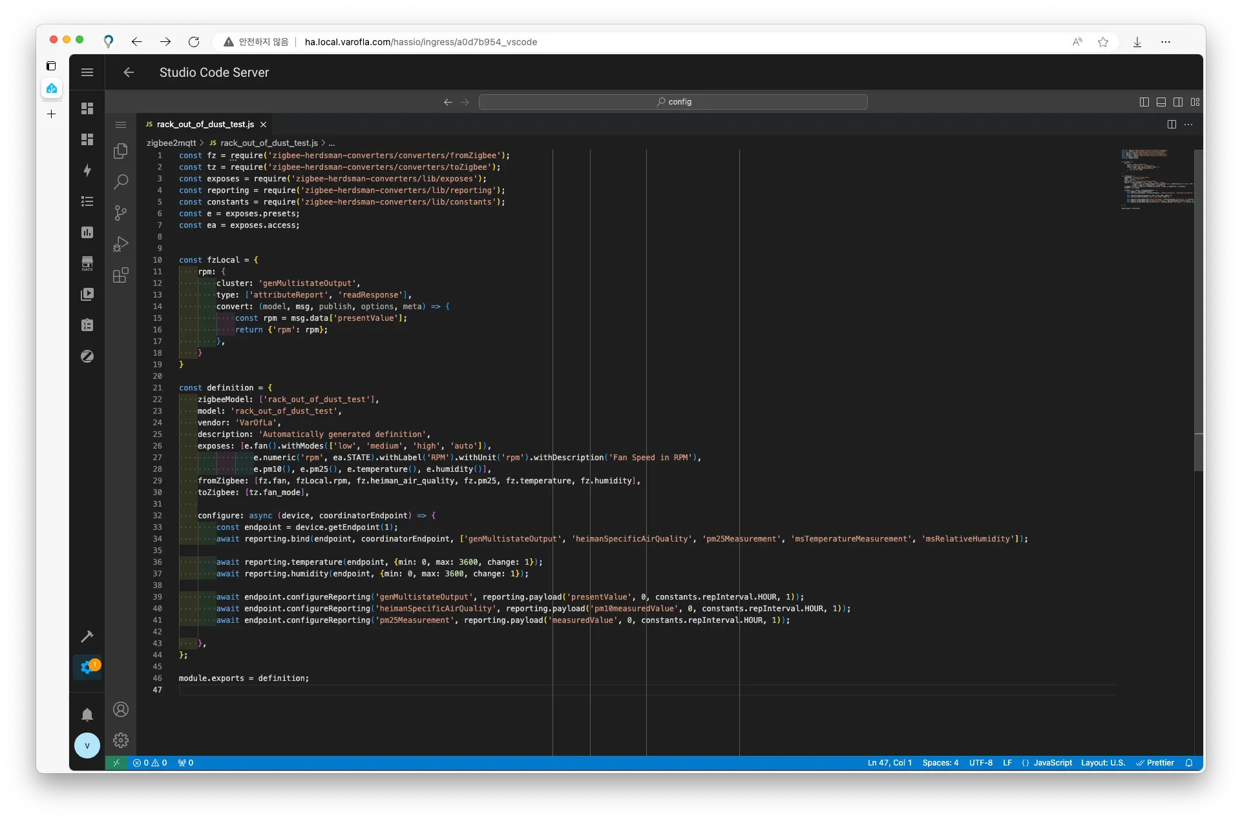The width and height of the screenshot is (1242, 821).
Task: Open the editor More Actions ellipsis menu
Action: point(1188,125)
